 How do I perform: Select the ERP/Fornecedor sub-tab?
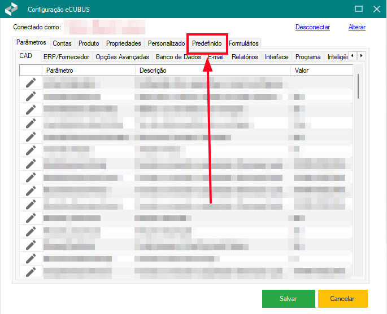[x=67, y=57]
